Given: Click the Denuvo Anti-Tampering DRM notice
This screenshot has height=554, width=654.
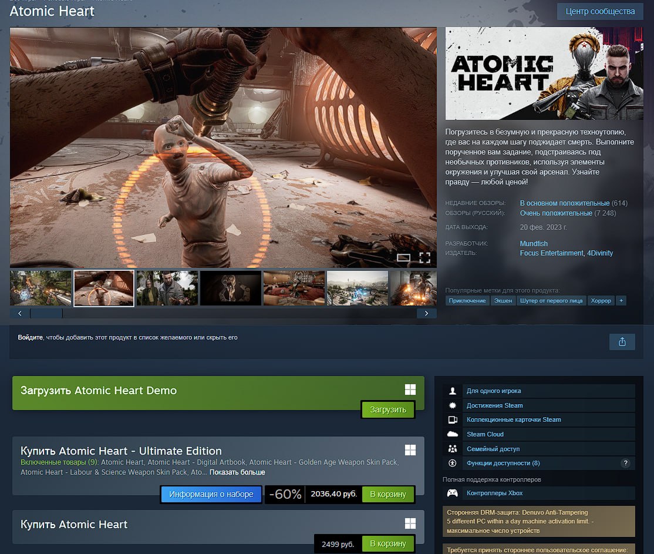Looking at the screenshot, I should (538, 522).
